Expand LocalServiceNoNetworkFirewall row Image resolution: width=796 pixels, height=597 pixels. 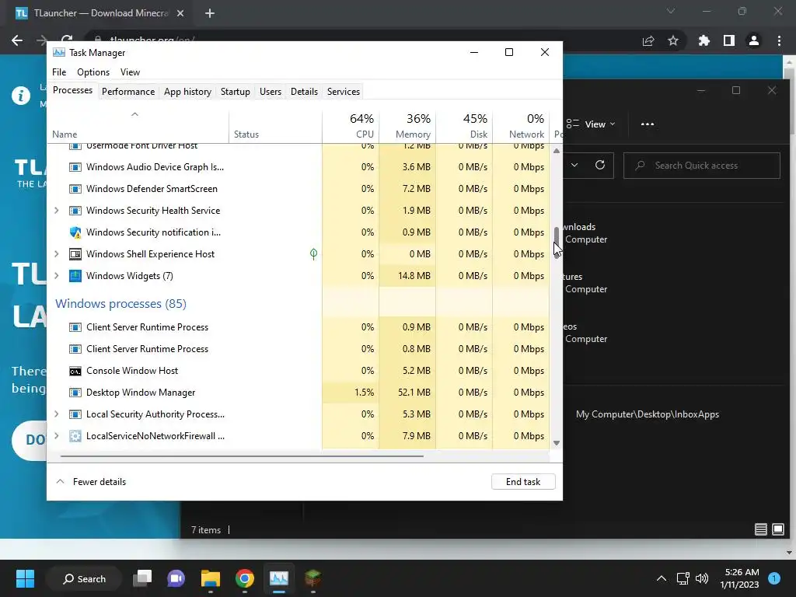coord(56,436)
